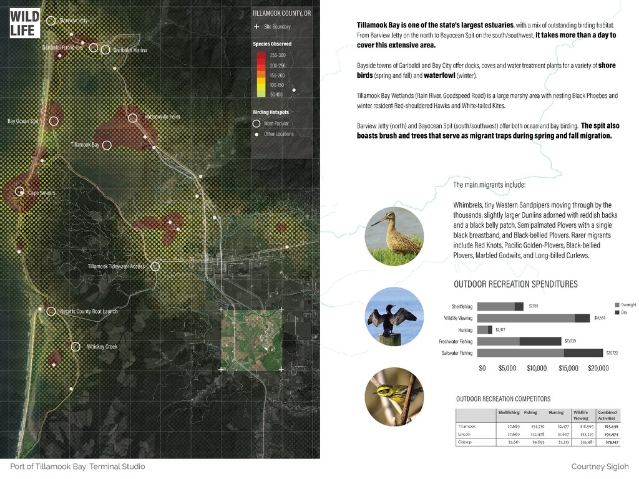Screen dimensions: 639x479
Task: Click the 'Courtney Sigloh' author name
Action: [x=600, y=467]
